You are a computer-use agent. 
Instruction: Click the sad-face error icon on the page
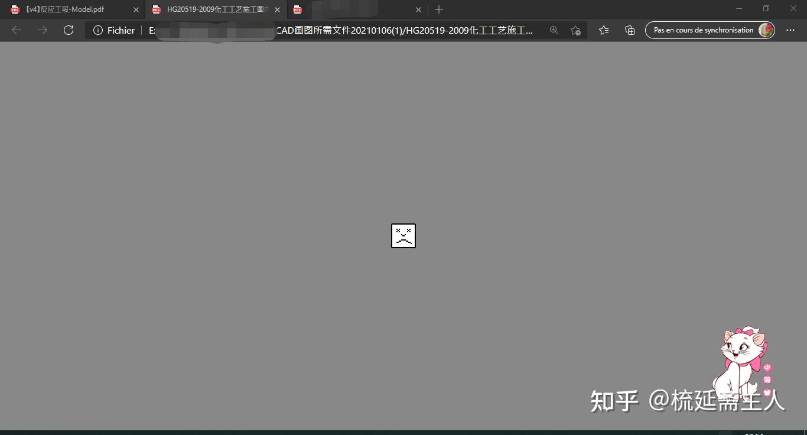(x=403, y=236)
